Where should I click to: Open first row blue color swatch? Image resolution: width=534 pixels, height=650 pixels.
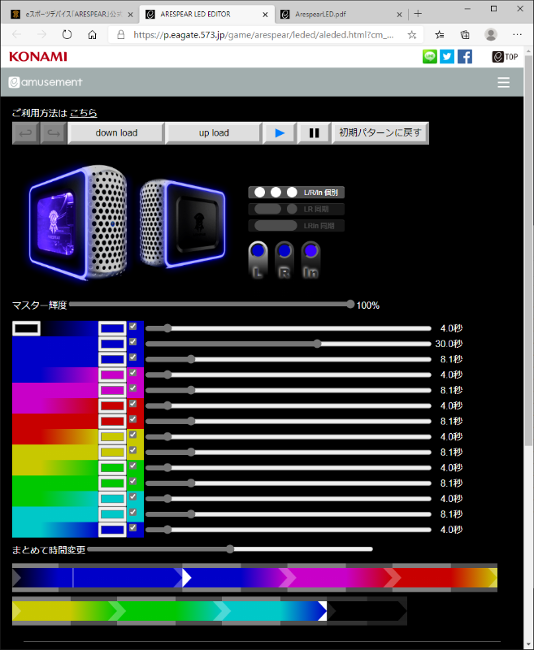click(x=112, y=329)
